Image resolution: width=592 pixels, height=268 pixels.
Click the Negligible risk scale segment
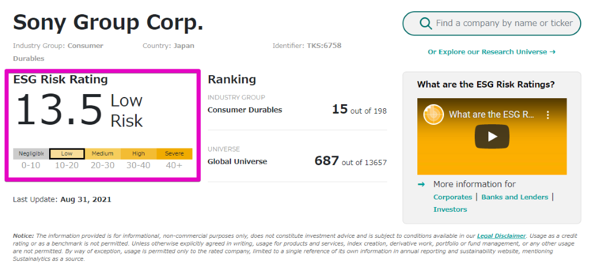pyautogui.click(x=31, y=154)
